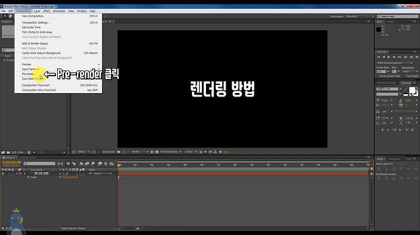Toggle Scale property stopwatch

28,177
